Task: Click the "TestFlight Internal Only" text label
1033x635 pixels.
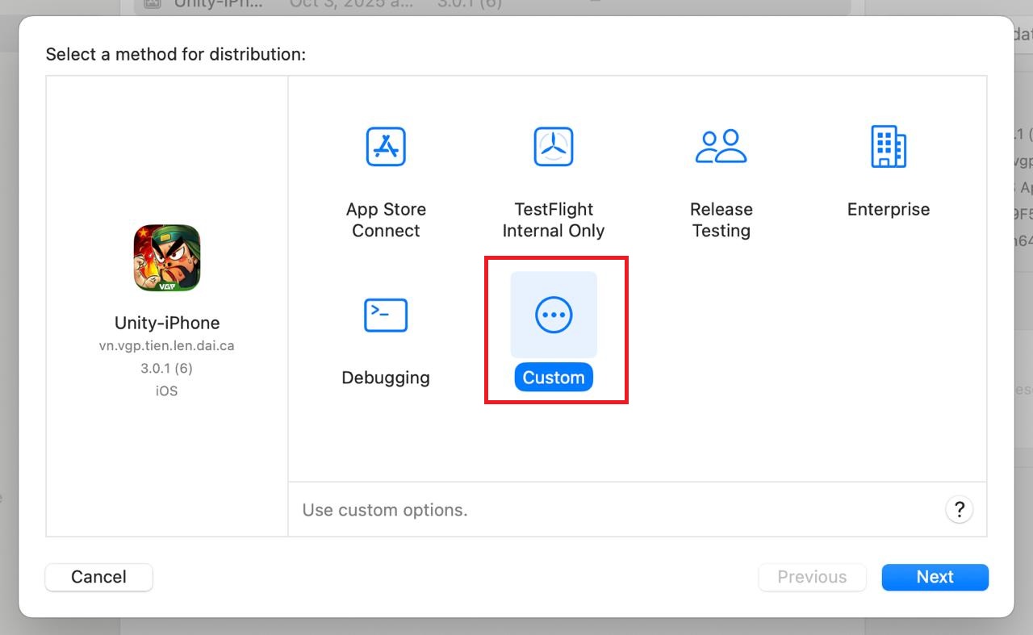Action: click(553, 219)
